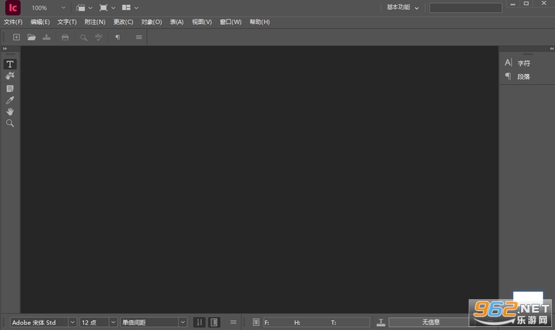Maximize the InCopy window

click(527, 4)
